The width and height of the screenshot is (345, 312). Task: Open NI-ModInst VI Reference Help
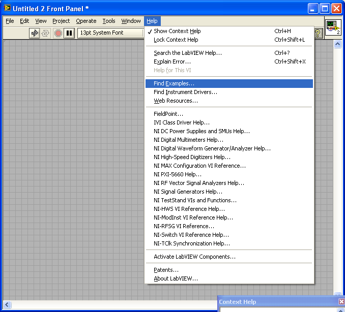click(x=229, y=217)
